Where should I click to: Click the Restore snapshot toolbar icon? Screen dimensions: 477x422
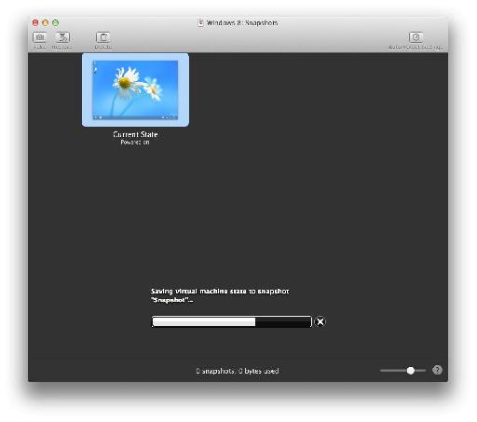pyautogui.click(x=62, y=37)
